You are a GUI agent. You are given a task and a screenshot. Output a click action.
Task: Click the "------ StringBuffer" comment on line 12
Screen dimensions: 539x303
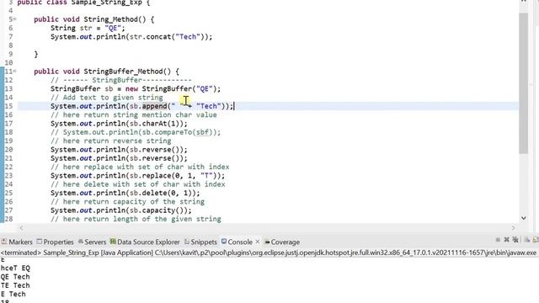[x=120, y=80]
